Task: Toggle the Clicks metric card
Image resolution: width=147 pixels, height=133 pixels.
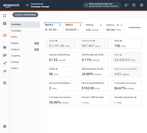Action: [127, 43]
